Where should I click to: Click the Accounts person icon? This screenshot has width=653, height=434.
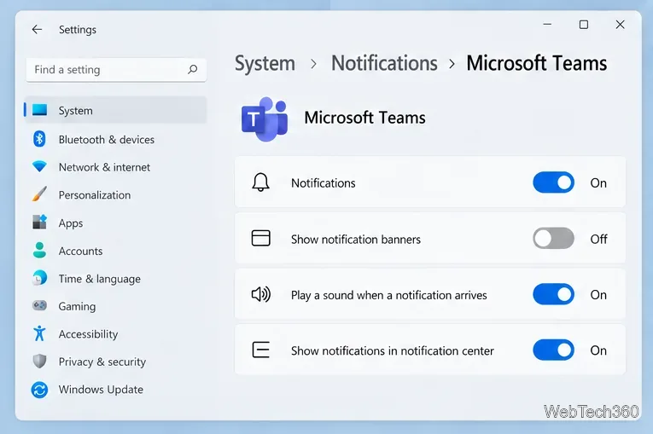click(39, 250)
